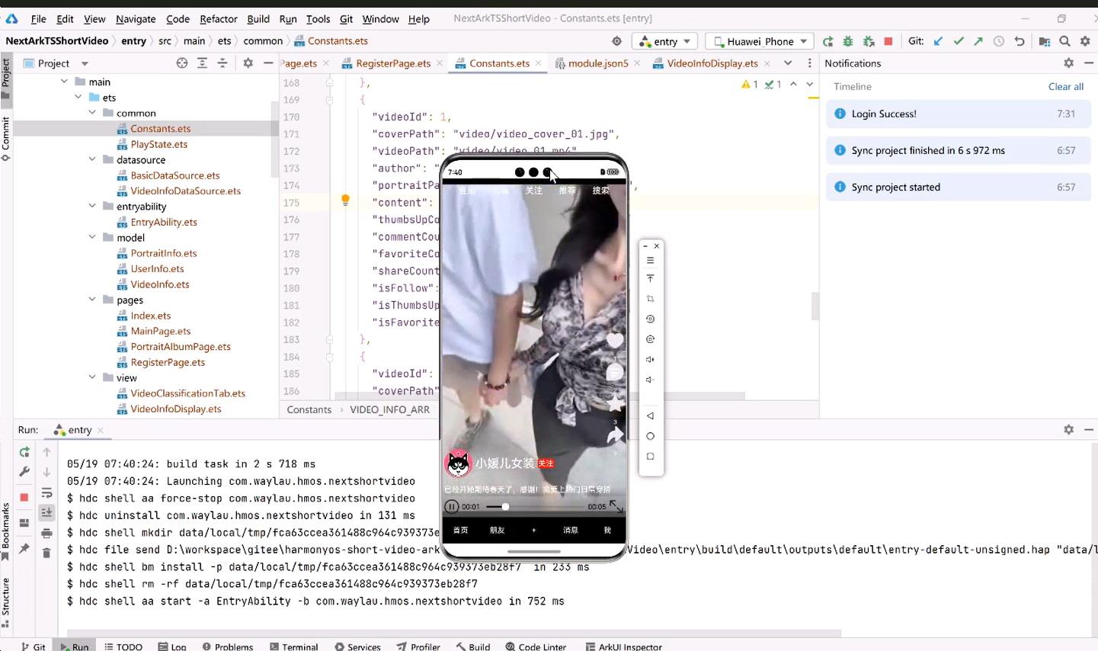Image resolution: width=1098 pixels, height=651 pixels.
Task: Collapse the datasource folder
Action: [x=92, y=159]
